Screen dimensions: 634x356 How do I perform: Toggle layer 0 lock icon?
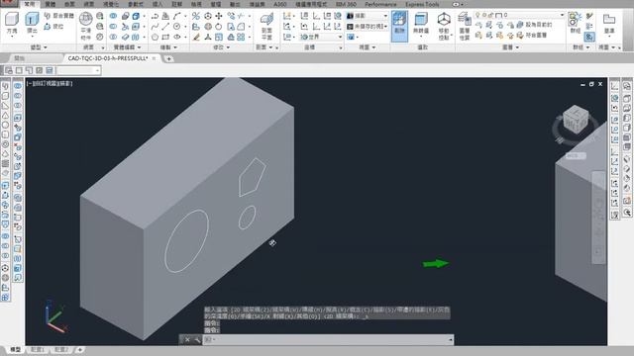(491, 15)
